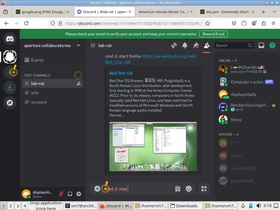Switch to workspace 2 in taskbar

pos(11,206)
